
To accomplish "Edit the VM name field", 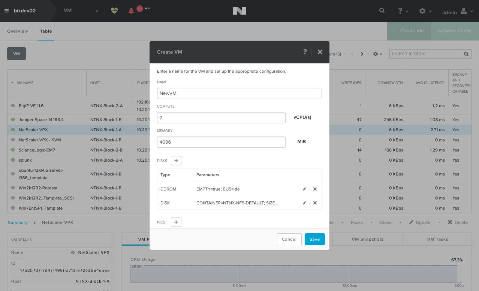I will pos(239,93).
